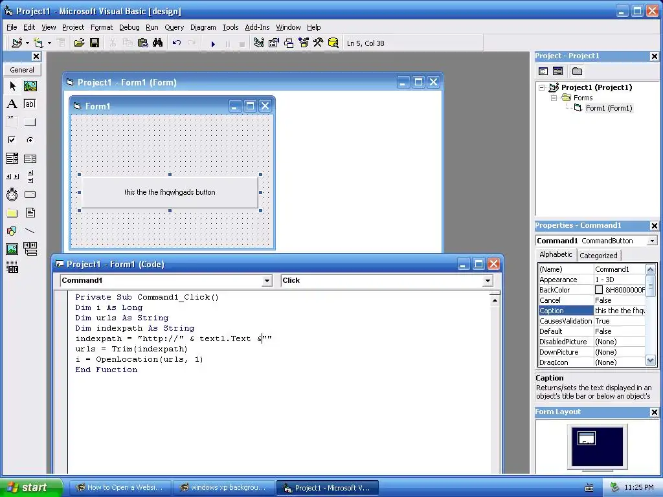
Task: Open the Windows start menu
Action: [x=31, y=487]
